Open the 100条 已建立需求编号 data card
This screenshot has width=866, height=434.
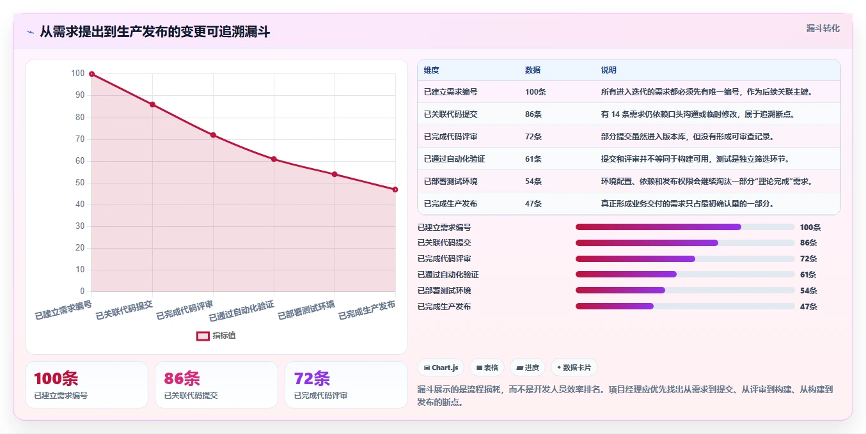click(86, 385)
